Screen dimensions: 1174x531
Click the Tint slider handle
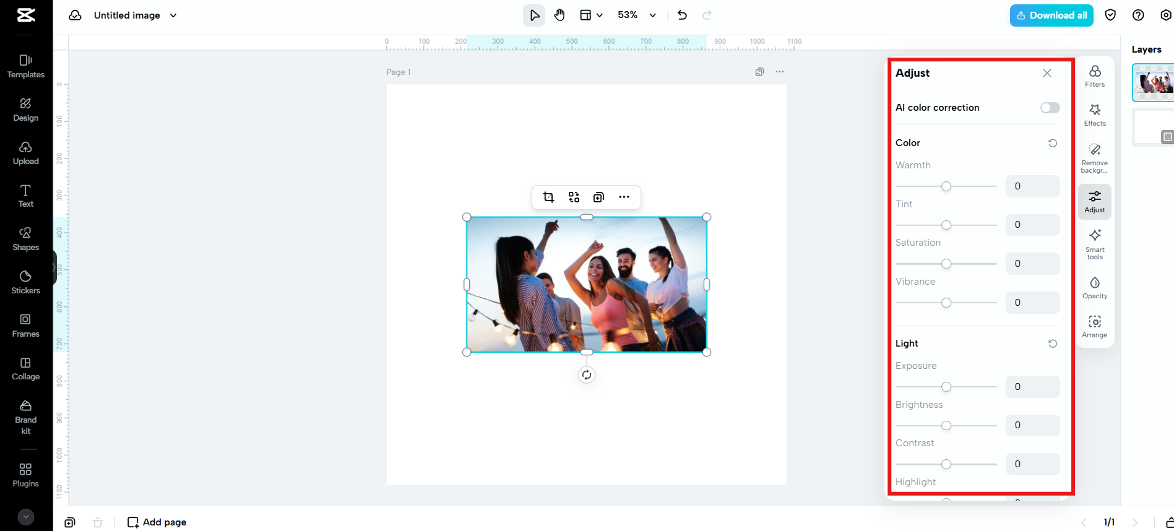pos(946,225)
